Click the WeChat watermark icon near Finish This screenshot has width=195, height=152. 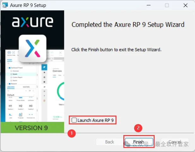coord(127,144)
